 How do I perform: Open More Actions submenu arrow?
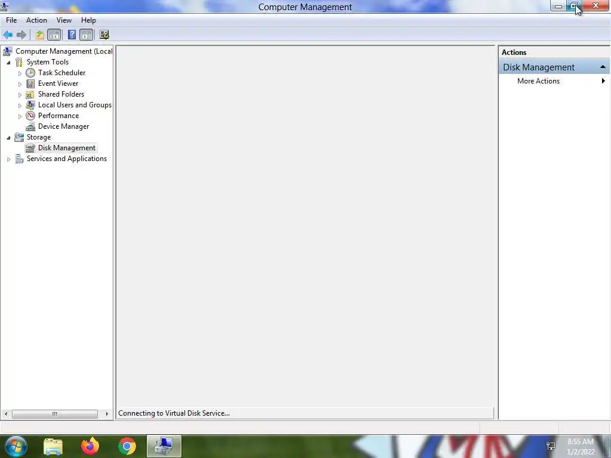click(603, 81)
